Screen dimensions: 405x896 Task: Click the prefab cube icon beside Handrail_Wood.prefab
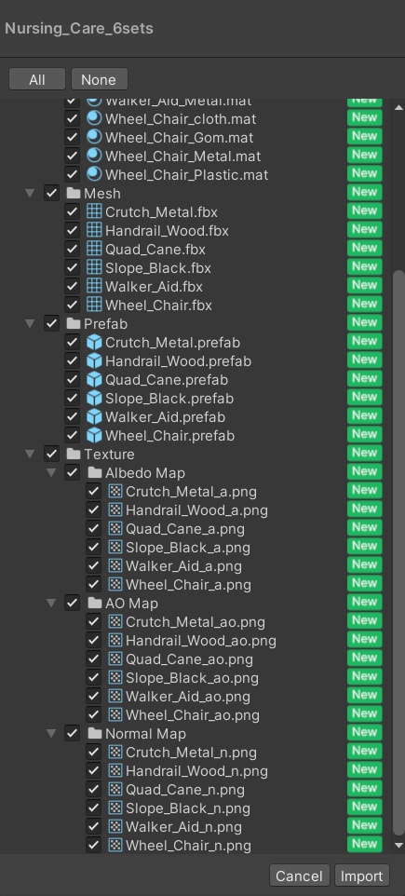[x=94, y=360]
